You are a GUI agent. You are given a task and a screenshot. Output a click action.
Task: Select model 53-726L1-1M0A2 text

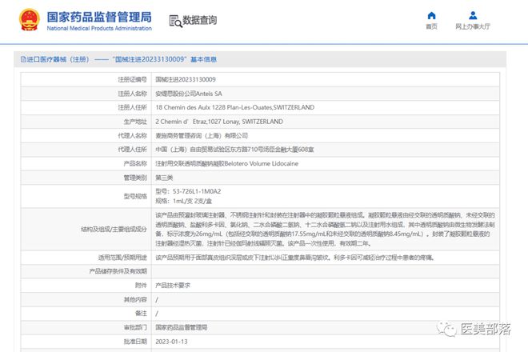click(188, 191)
